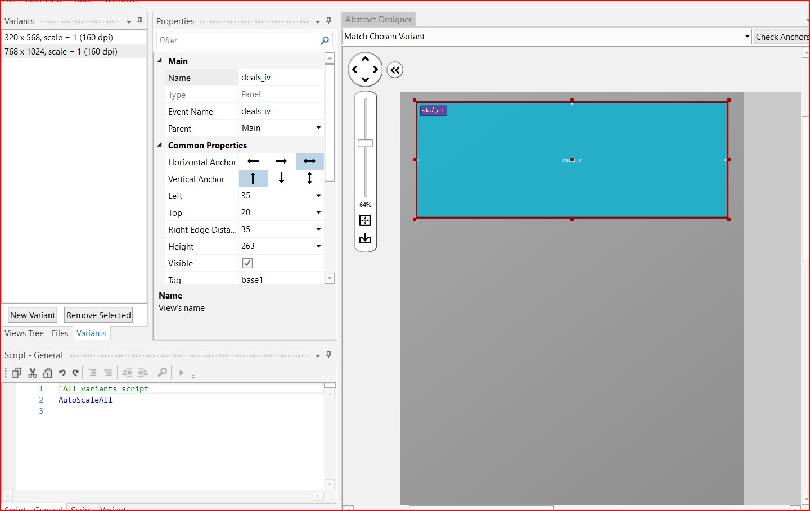Image resolution: width=810 pixels, height=511 pixels.
Task: Select the deals_iv panel label on the canvas
Action: pyautogui.click(x=572, y=160)
